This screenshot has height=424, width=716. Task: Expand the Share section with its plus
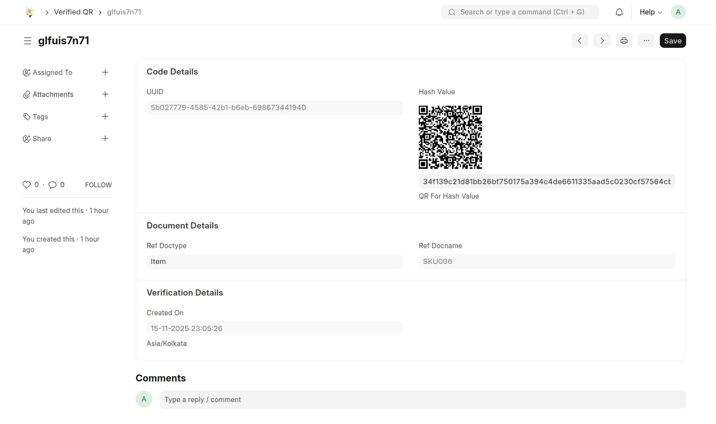pos(104,138)
